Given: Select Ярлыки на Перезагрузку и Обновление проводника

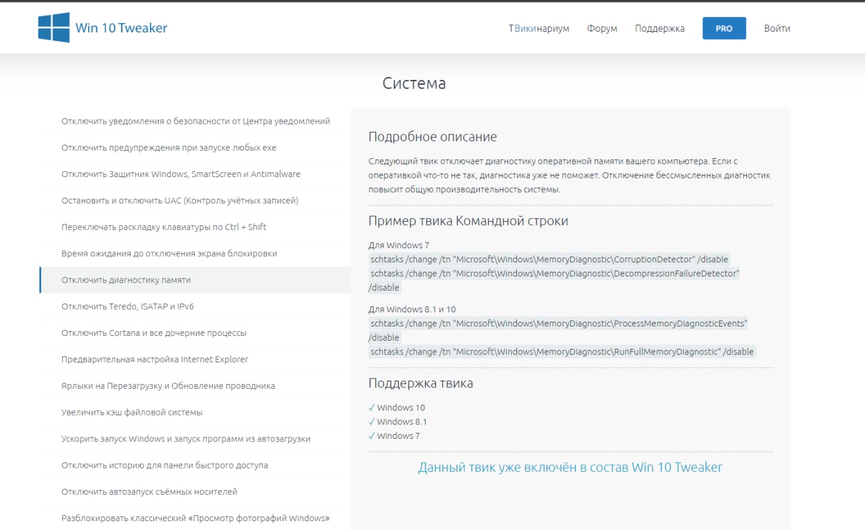Looking at the screenshot, I should 195,386.
